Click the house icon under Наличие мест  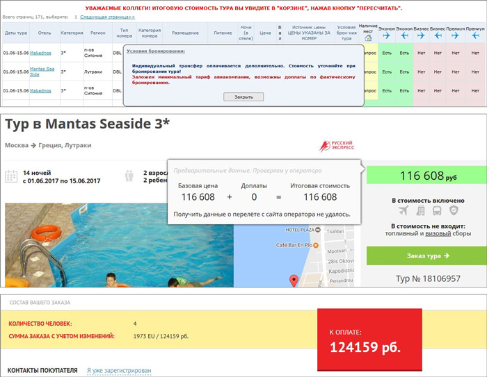368,38
